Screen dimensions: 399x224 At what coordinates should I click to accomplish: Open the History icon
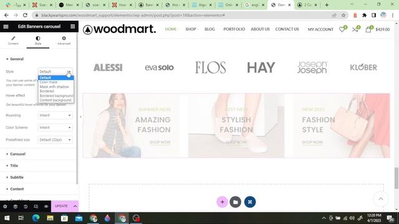26,207
